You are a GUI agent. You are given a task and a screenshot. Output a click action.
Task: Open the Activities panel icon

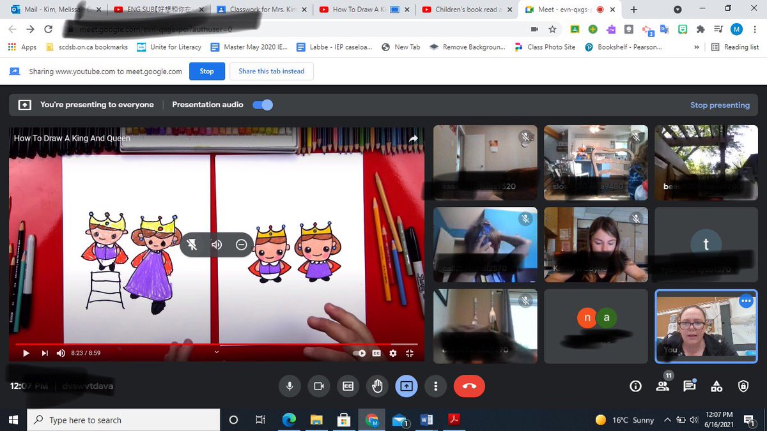coord(717,386)
